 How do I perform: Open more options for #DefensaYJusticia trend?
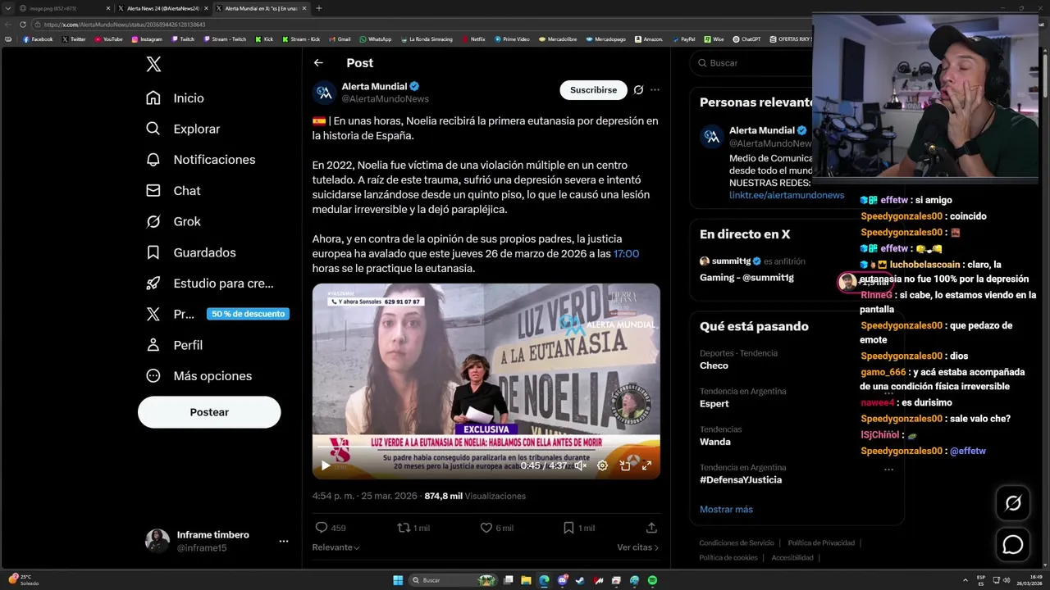click(888, 469)
